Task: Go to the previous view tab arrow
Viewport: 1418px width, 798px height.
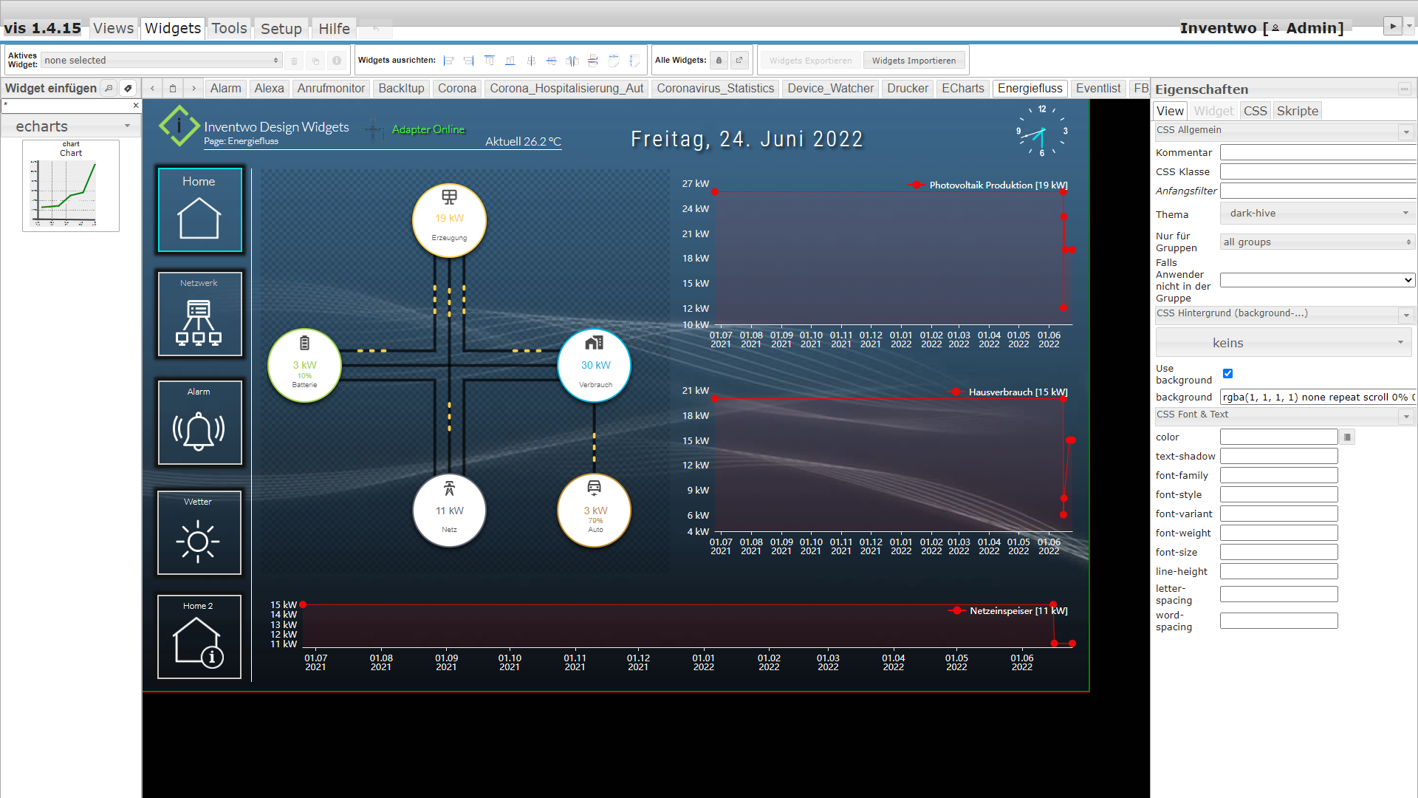Action: [153, 88]
